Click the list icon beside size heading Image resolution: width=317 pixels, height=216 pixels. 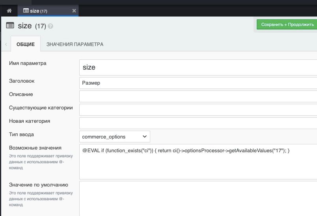(10, 26)
